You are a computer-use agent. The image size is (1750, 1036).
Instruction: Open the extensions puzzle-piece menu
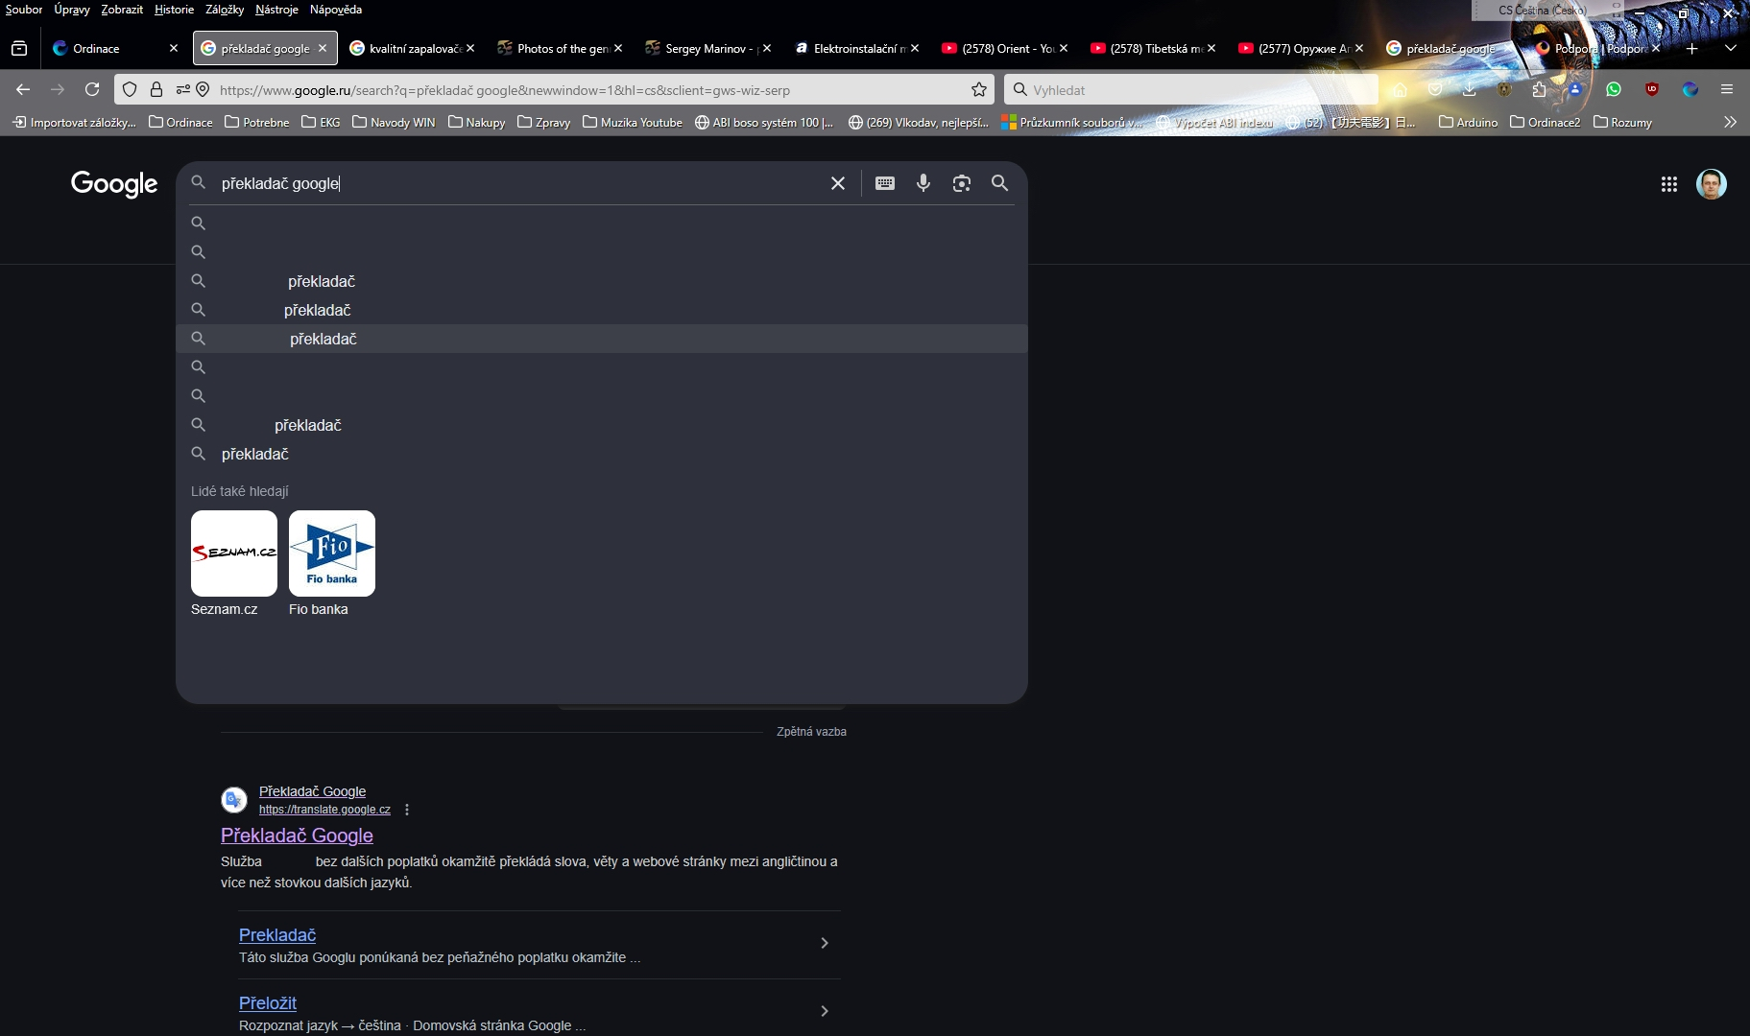tap(1540, 89)
